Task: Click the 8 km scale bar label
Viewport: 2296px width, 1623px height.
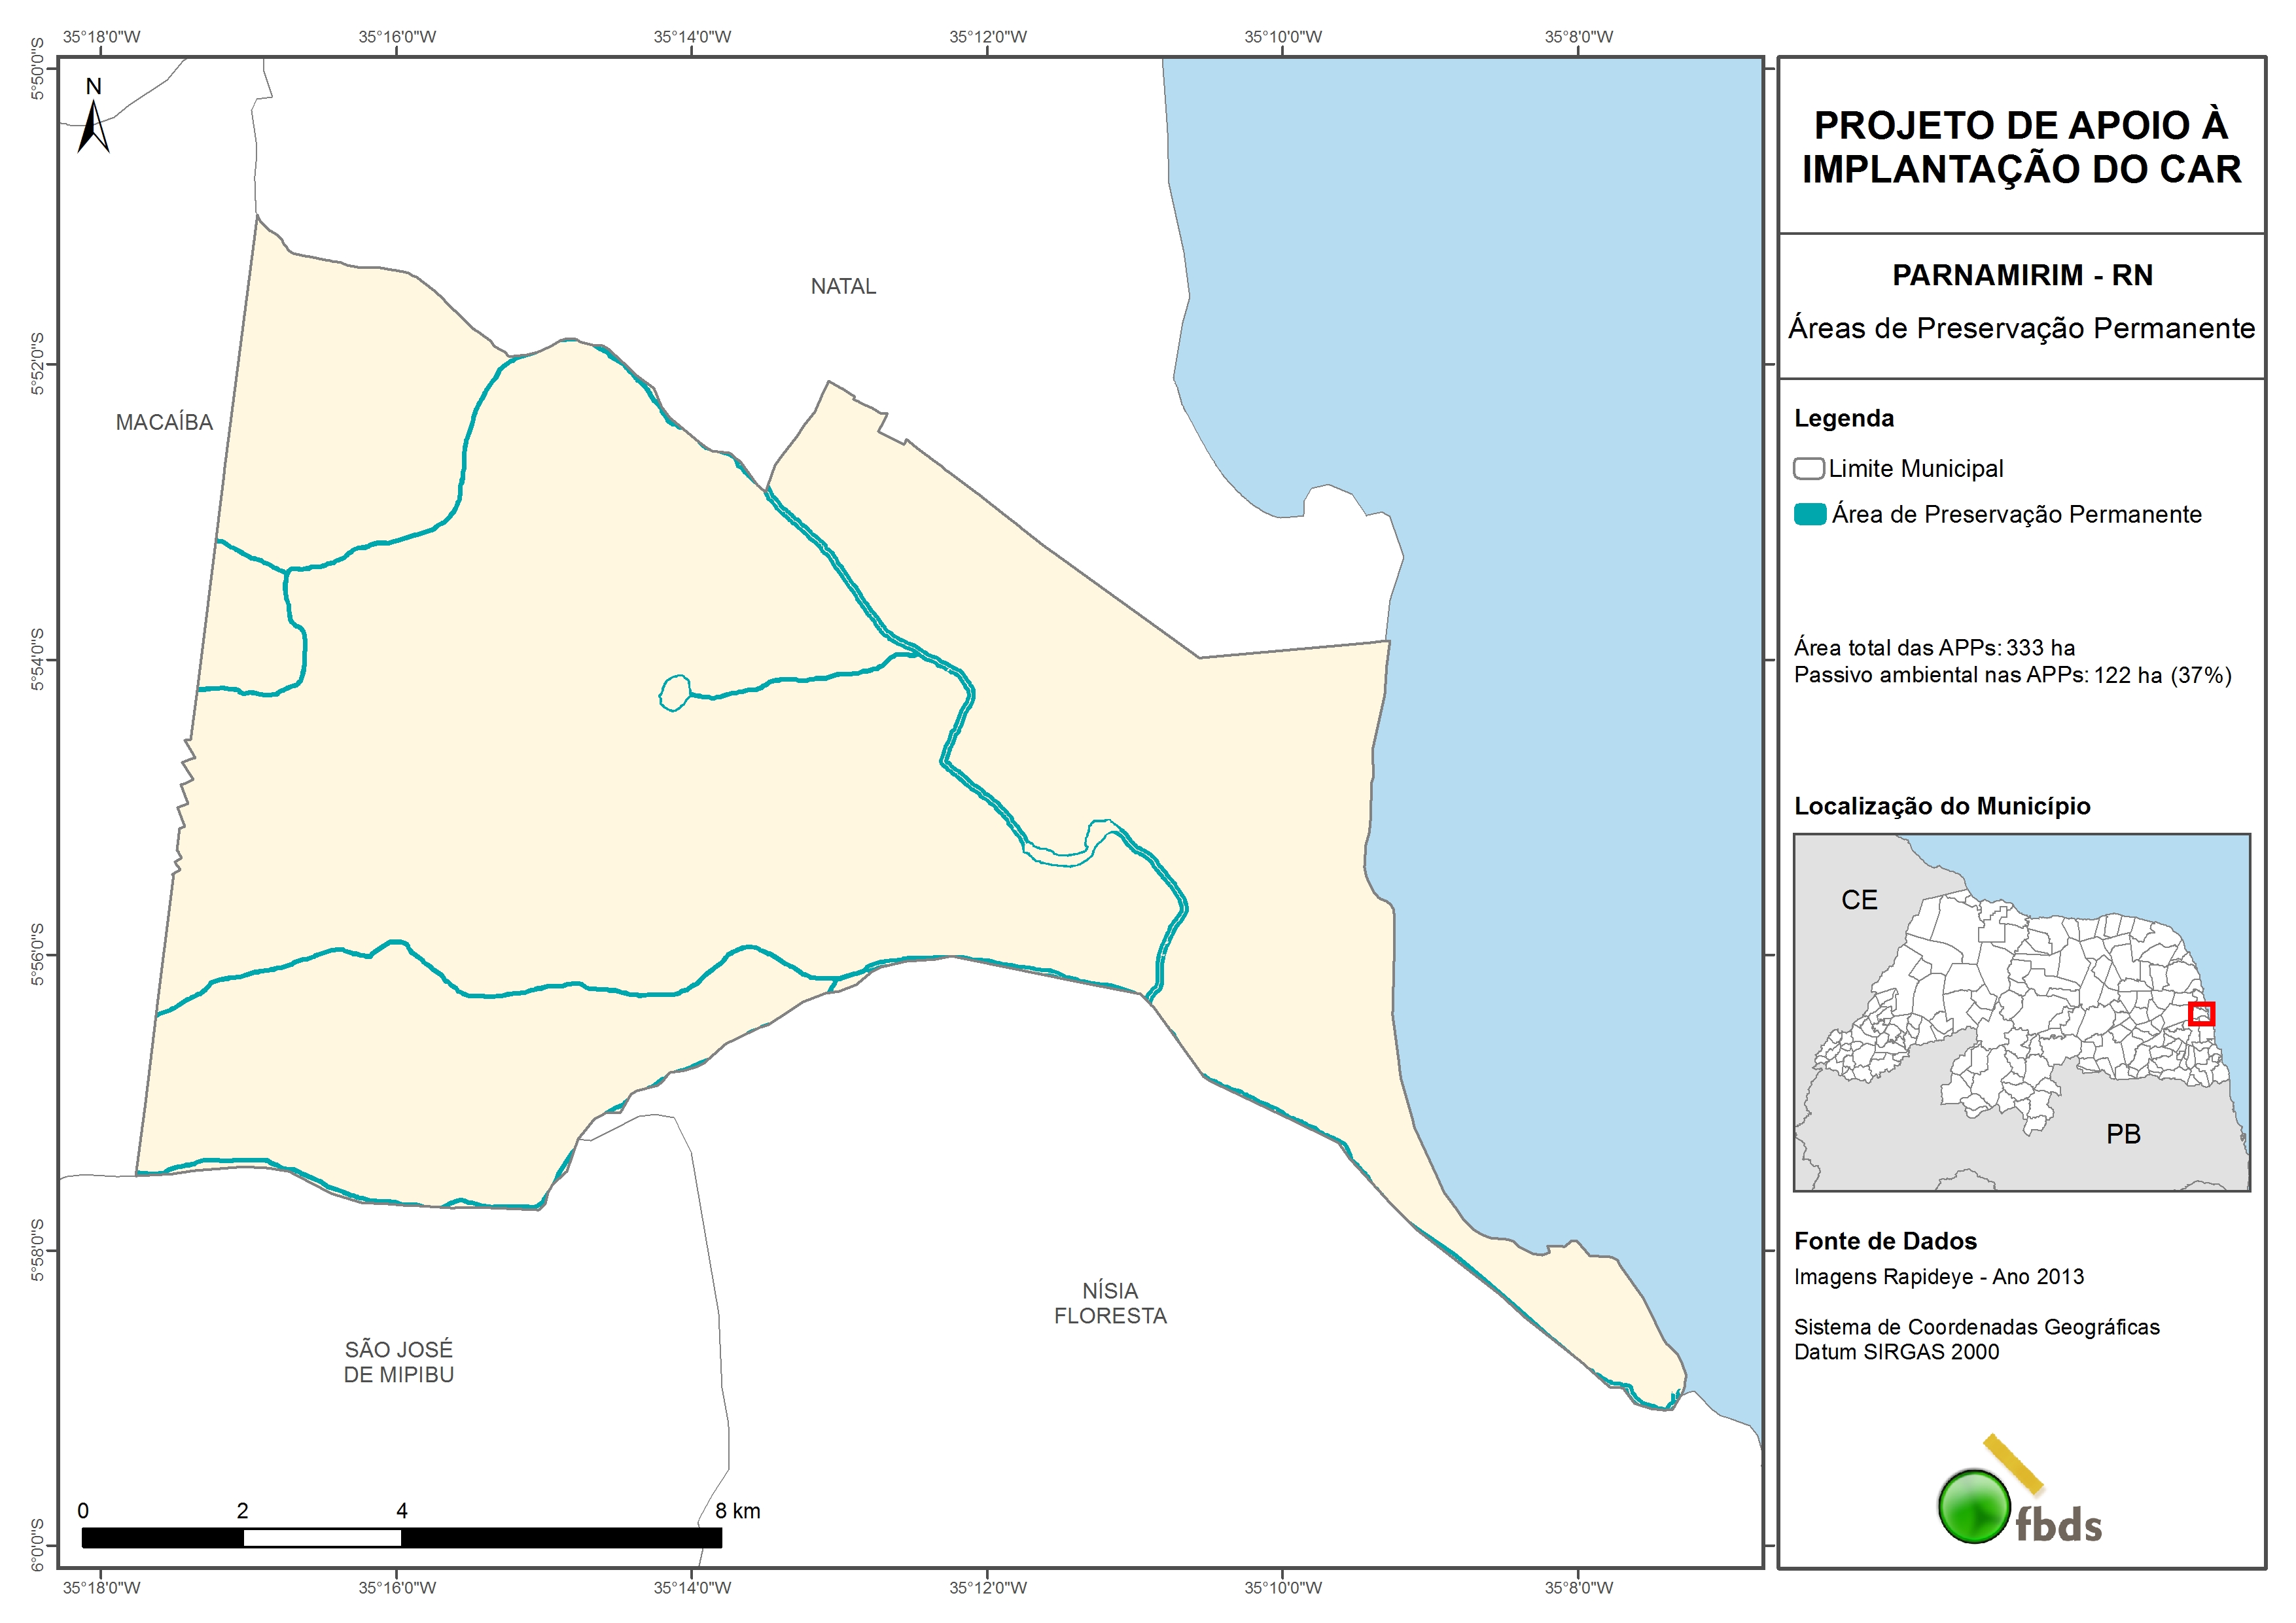Action: point(738,1511)
